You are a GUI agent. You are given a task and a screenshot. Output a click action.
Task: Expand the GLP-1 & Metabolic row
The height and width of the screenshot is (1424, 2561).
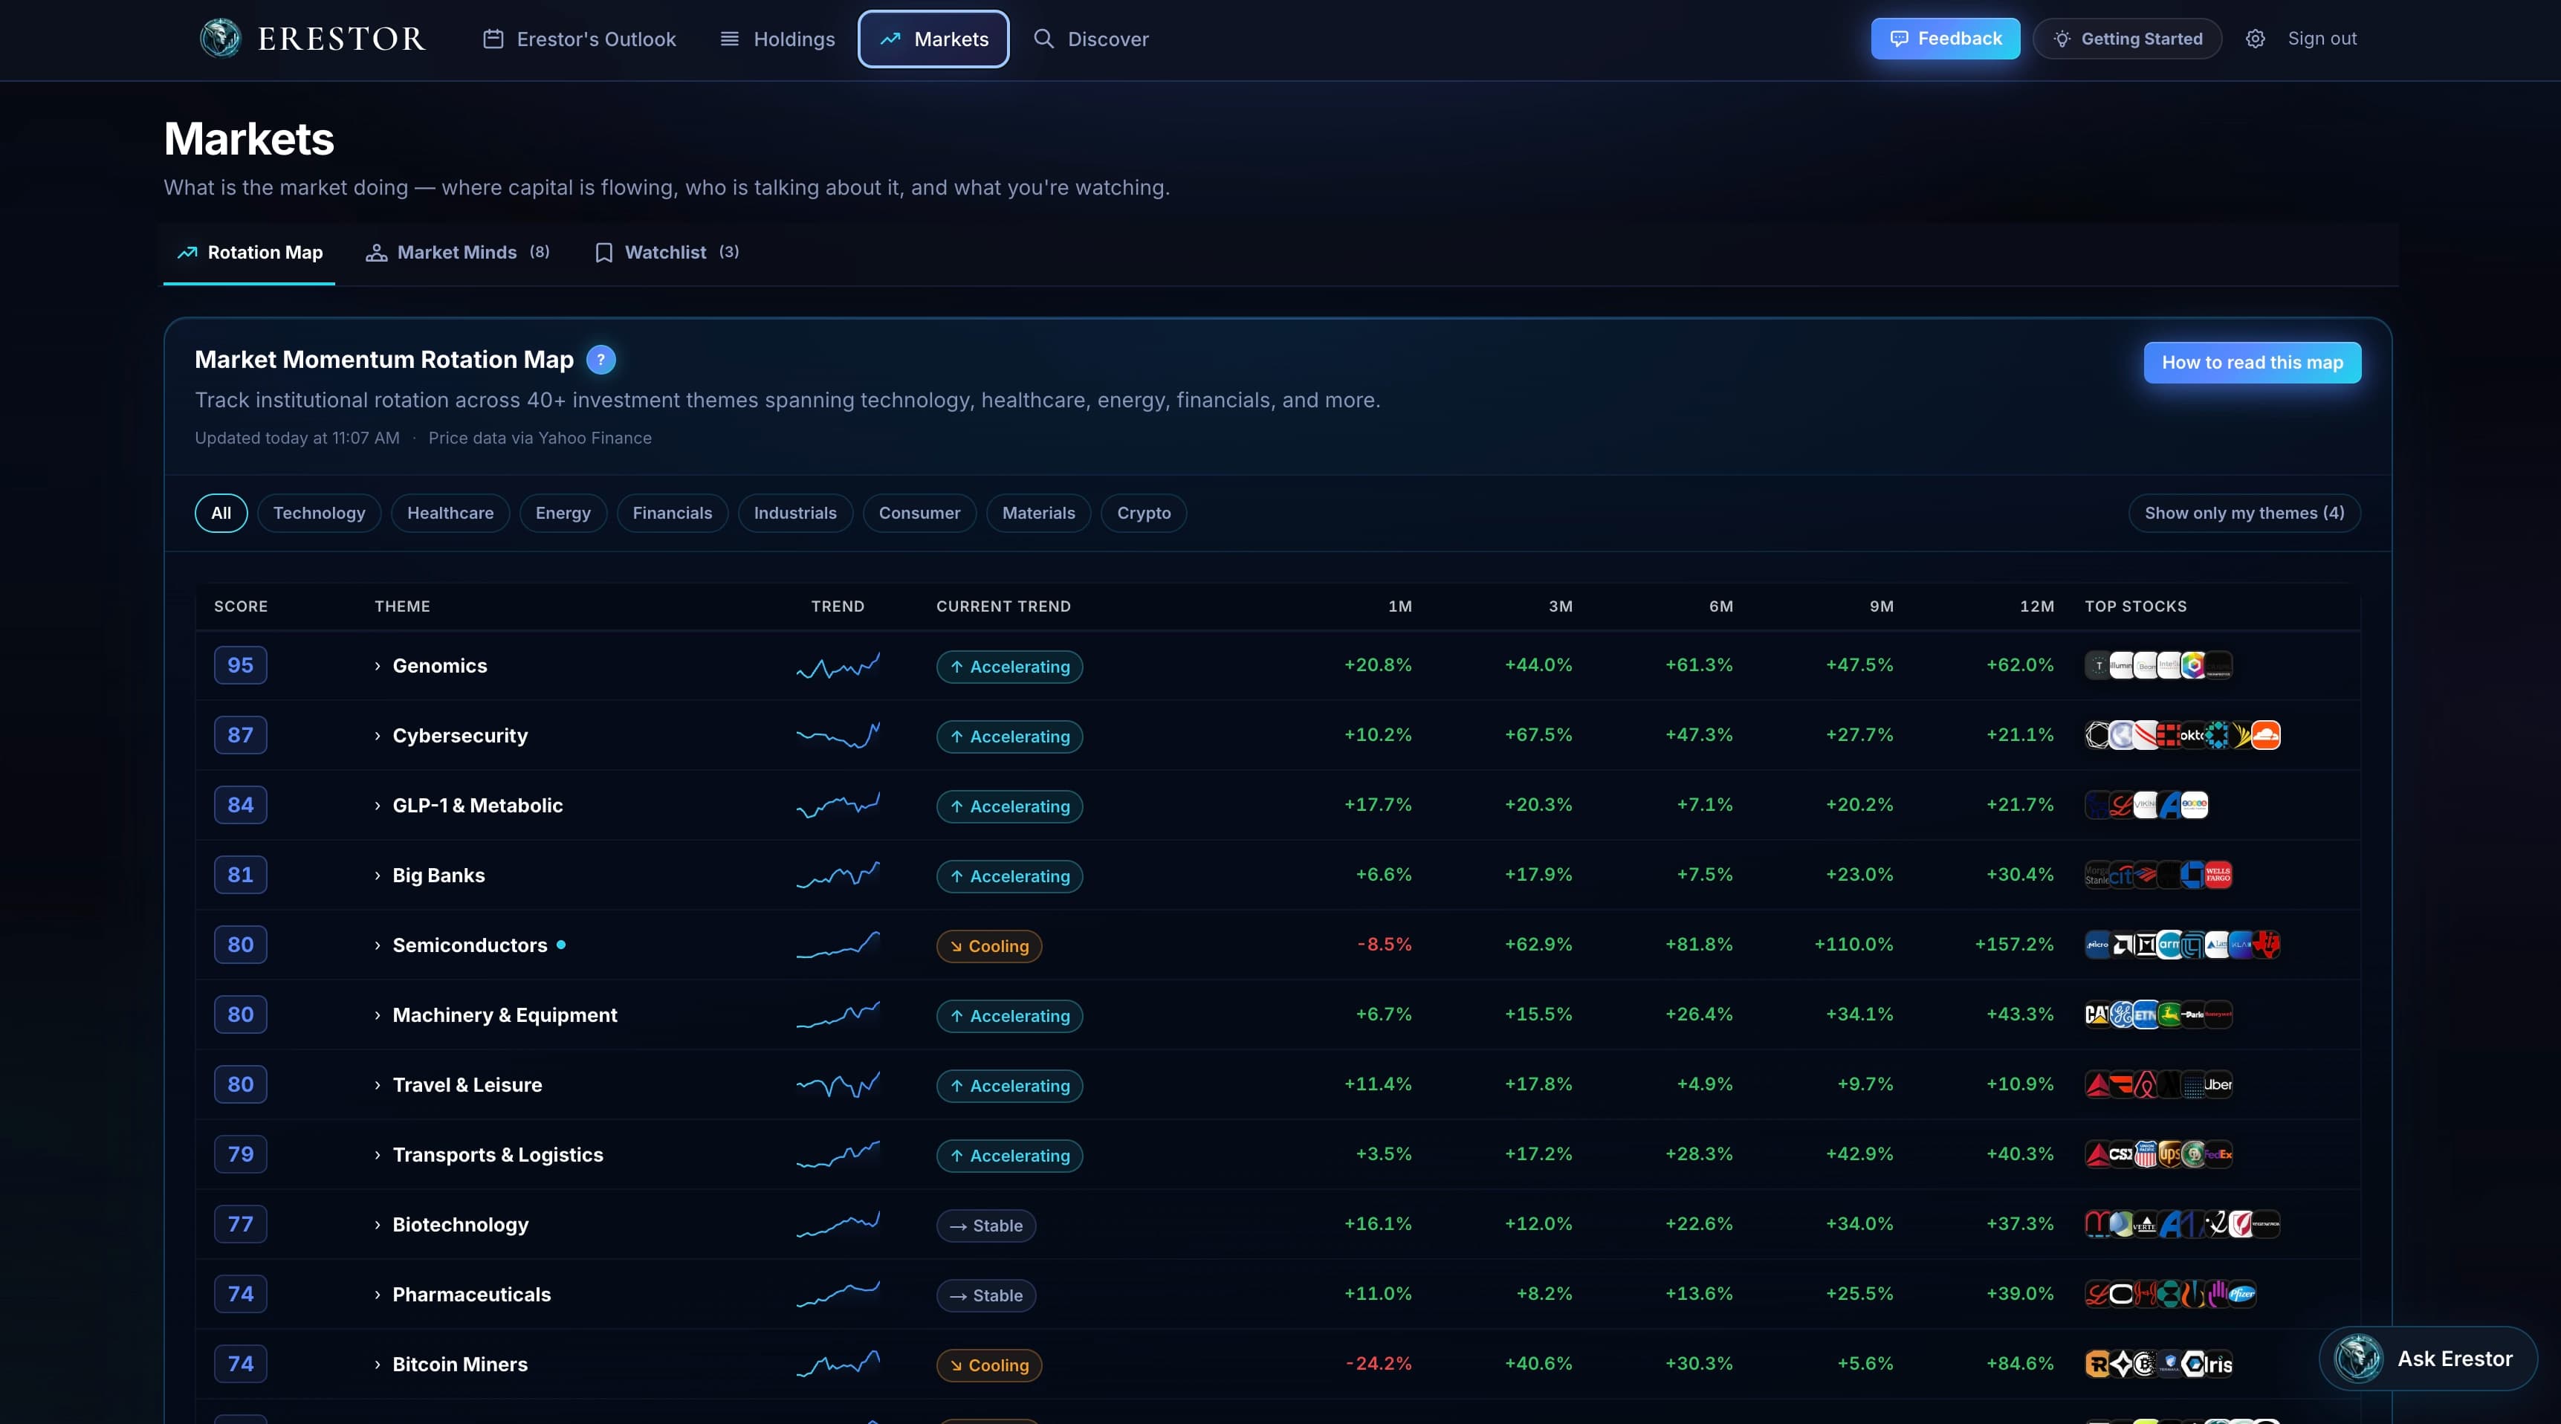click(378, 806)
